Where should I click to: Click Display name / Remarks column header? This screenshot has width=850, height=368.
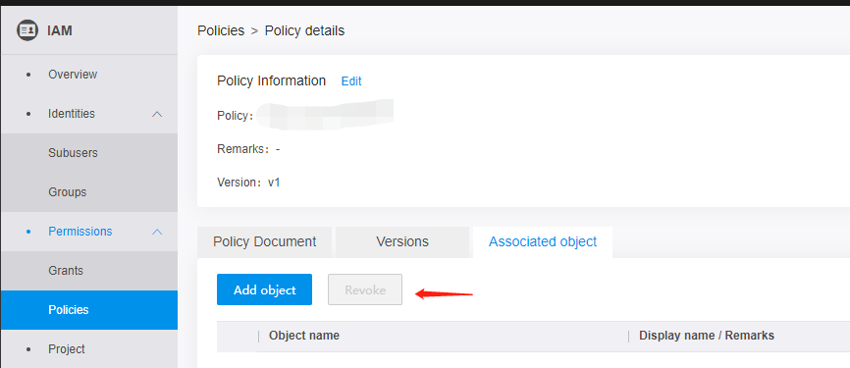[707, 336]
